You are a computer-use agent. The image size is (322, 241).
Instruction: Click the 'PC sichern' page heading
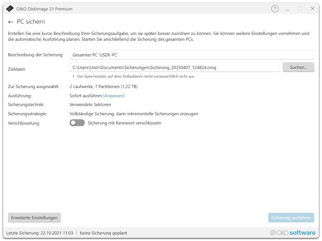(31, 22)
